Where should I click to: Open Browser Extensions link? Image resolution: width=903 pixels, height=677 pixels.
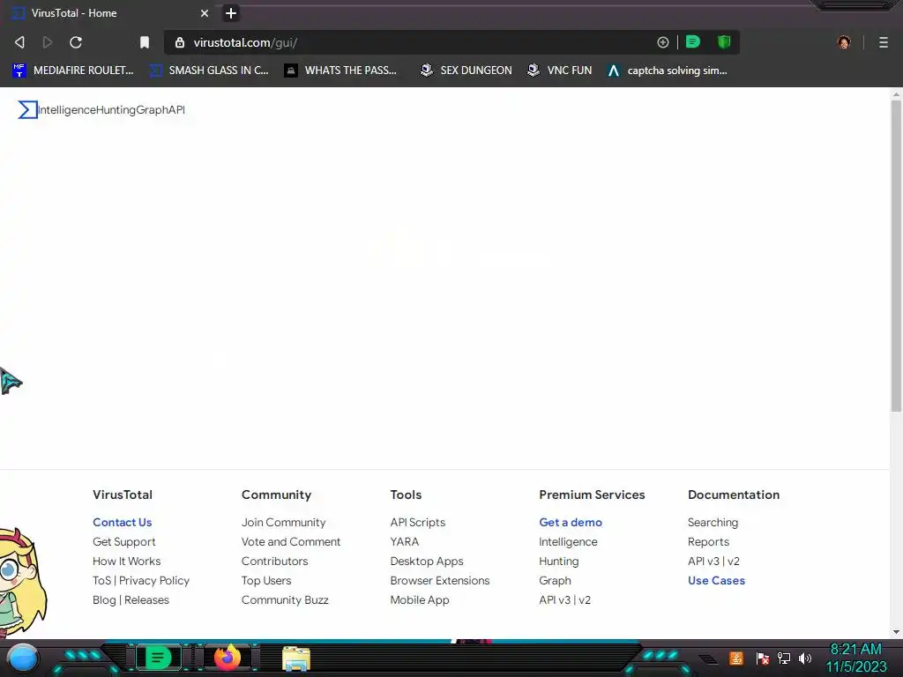(x=440, y=580)
